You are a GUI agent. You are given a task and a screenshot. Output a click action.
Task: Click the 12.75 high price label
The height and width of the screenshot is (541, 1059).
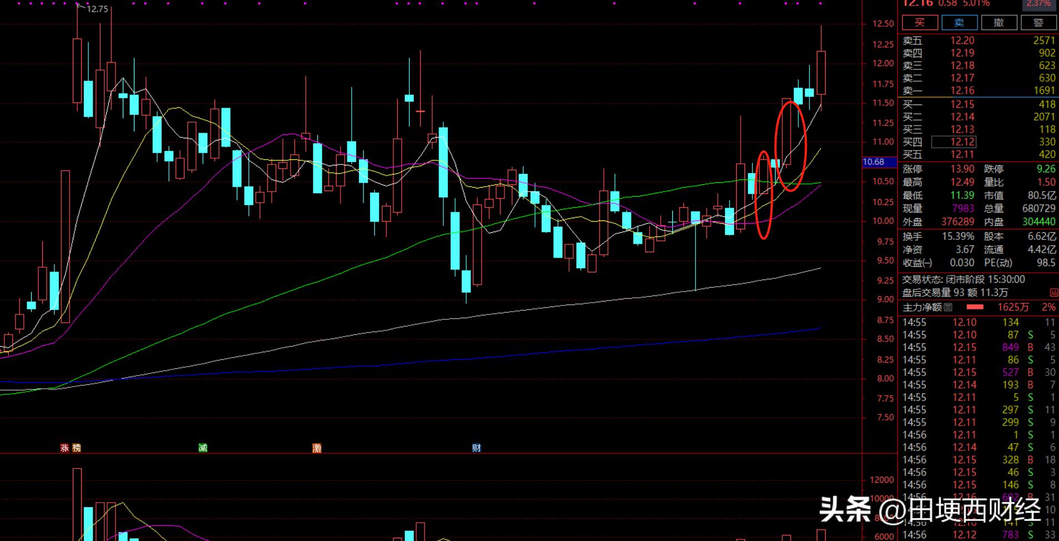[x=97, y=9]
